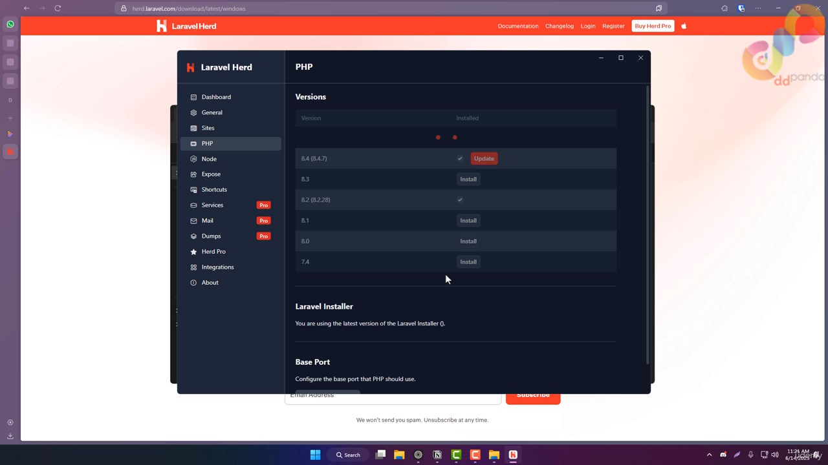Open Documentation link on website

pos(518,26)
